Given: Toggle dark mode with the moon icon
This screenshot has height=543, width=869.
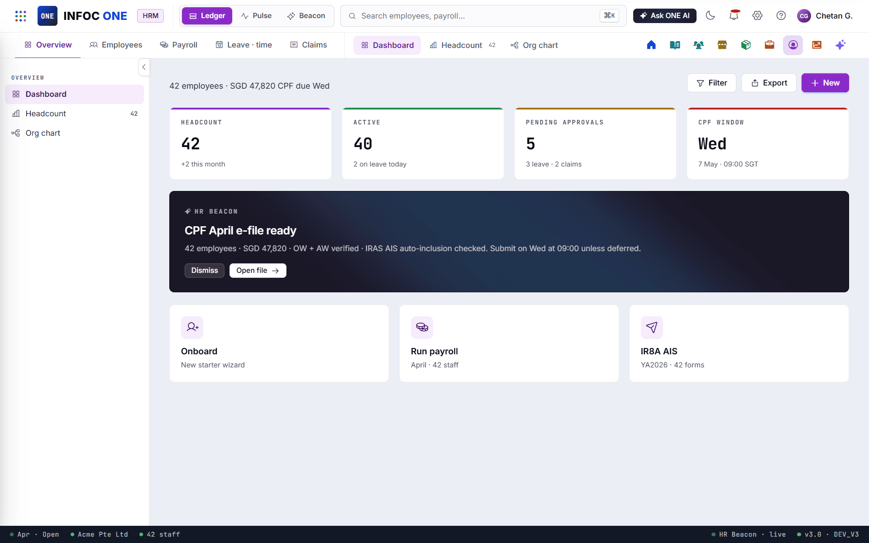Looking at the screenshot, I should coord(710,16).
